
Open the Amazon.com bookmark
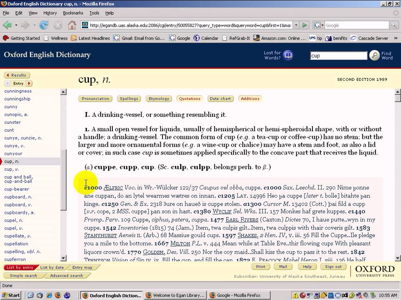(x=279, y=38)
